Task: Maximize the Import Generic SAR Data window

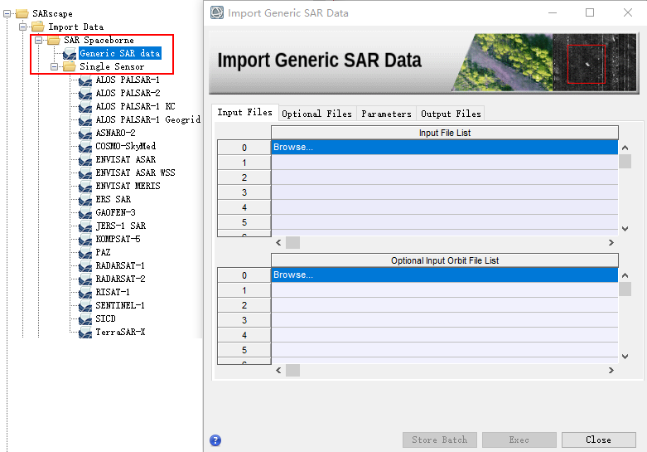Action: pos(590,12)
